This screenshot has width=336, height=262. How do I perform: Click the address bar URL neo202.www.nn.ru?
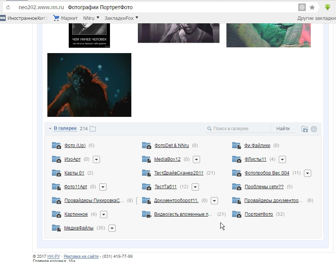tap(41, 7)
